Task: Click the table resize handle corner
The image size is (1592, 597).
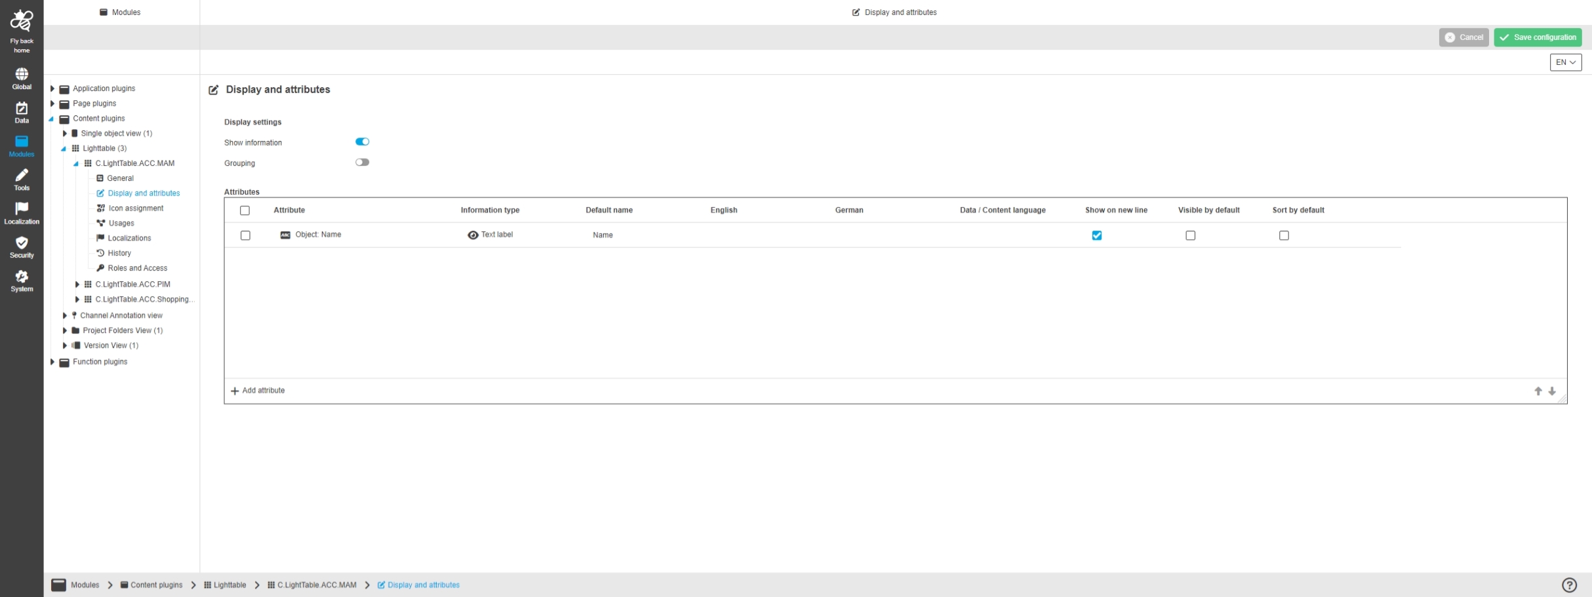Action: 1562,398
